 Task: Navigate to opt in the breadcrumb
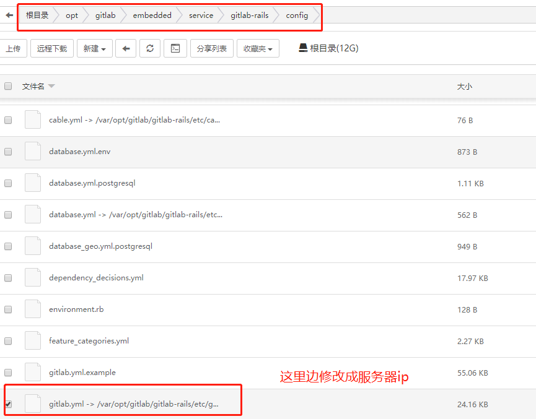[72, 15]
